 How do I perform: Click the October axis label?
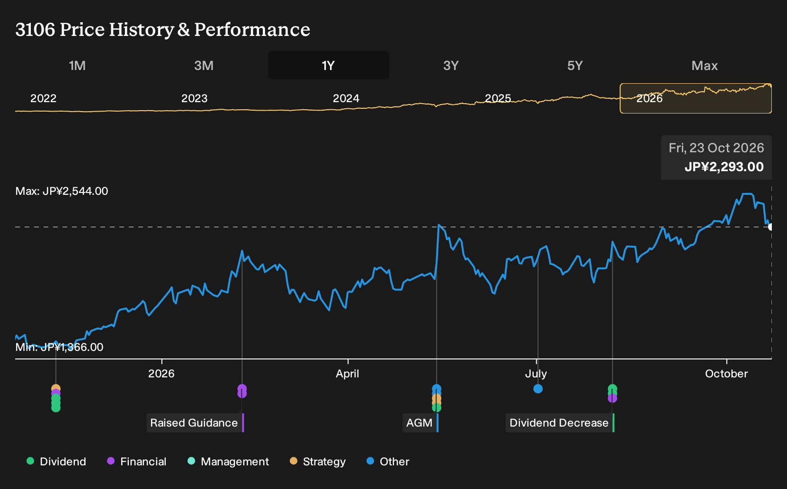point(726,374)
